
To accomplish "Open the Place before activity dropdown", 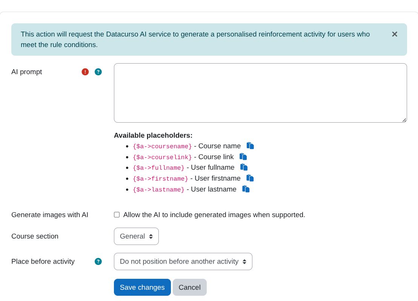I will pos(183,261).
